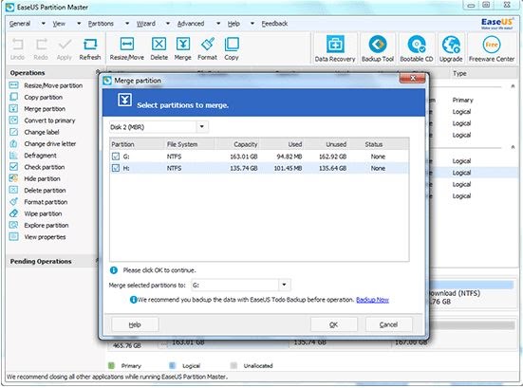Viewport: 523px width, 388px height.
Task: Expand the Advanced menu arrow
Action: [218, 24]
